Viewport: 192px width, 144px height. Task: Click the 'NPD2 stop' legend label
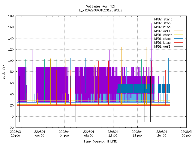click(x=162, y=23)
